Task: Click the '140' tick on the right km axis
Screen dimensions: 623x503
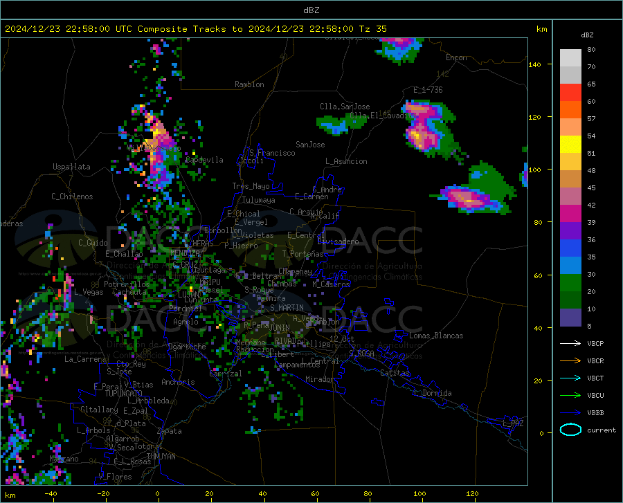Action: 534,64
